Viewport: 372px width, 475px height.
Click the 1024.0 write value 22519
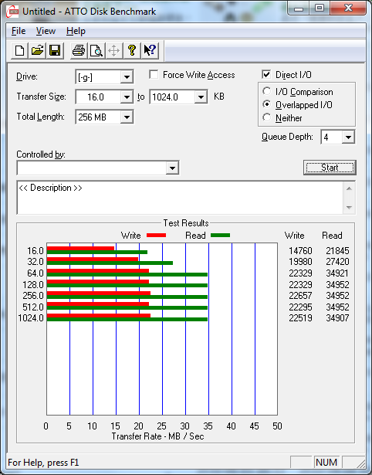(x=300, y=318)
